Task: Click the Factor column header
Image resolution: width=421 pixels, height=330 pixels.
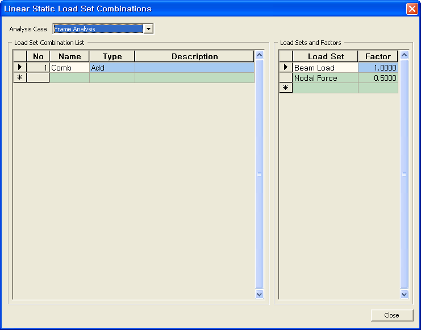Action: coord(378,56)
